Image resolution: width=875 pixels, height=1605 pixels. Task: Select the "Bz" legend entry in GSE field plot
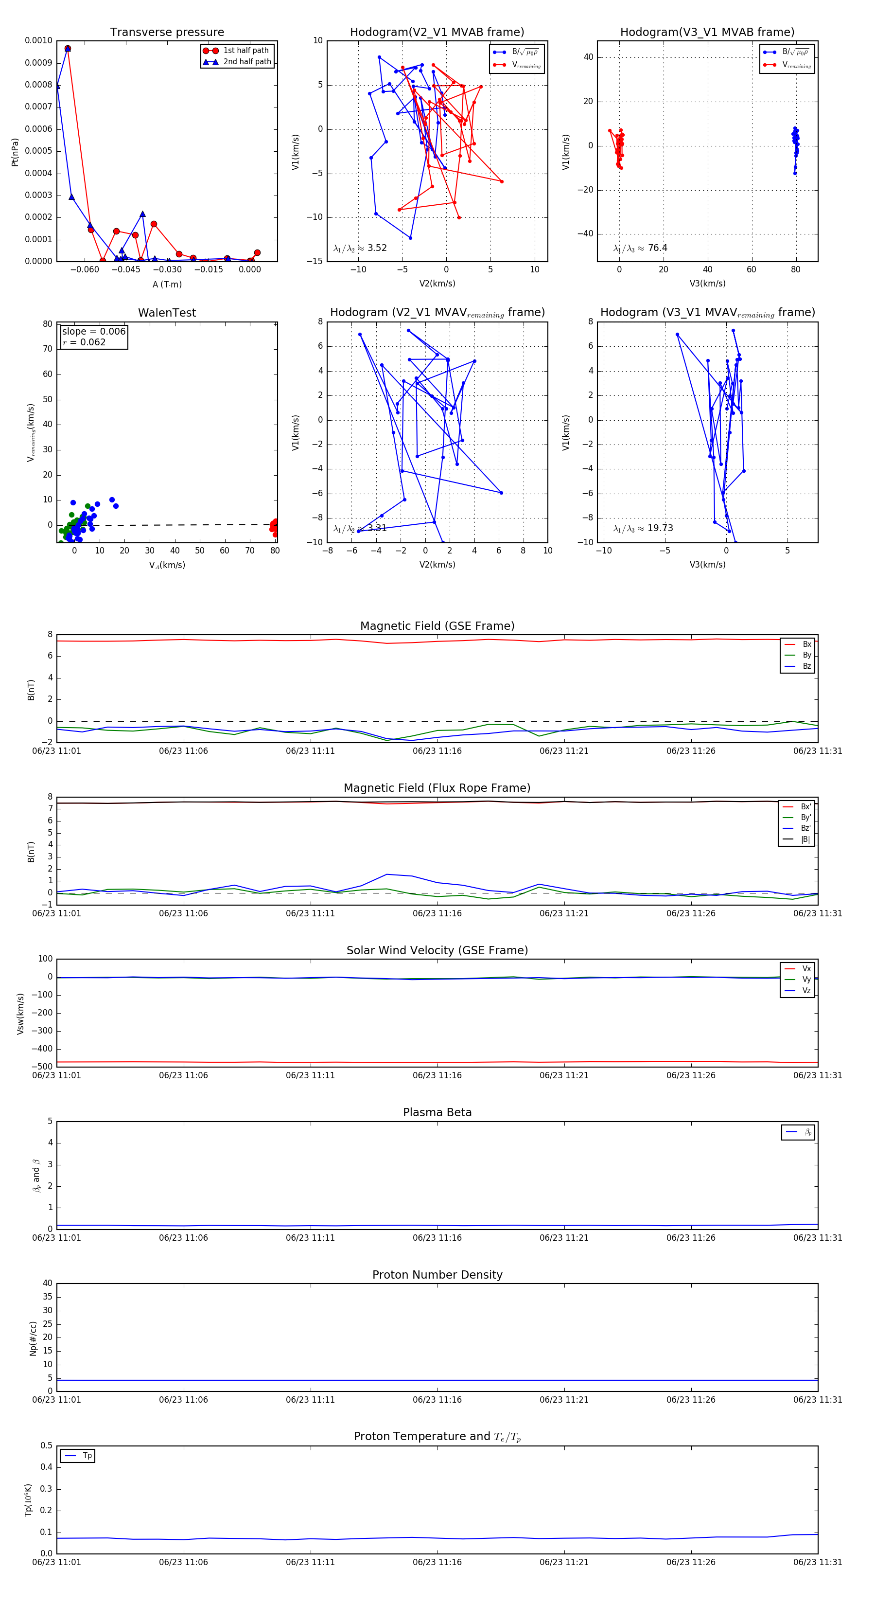pyautogui.click(x=798, y=666)
